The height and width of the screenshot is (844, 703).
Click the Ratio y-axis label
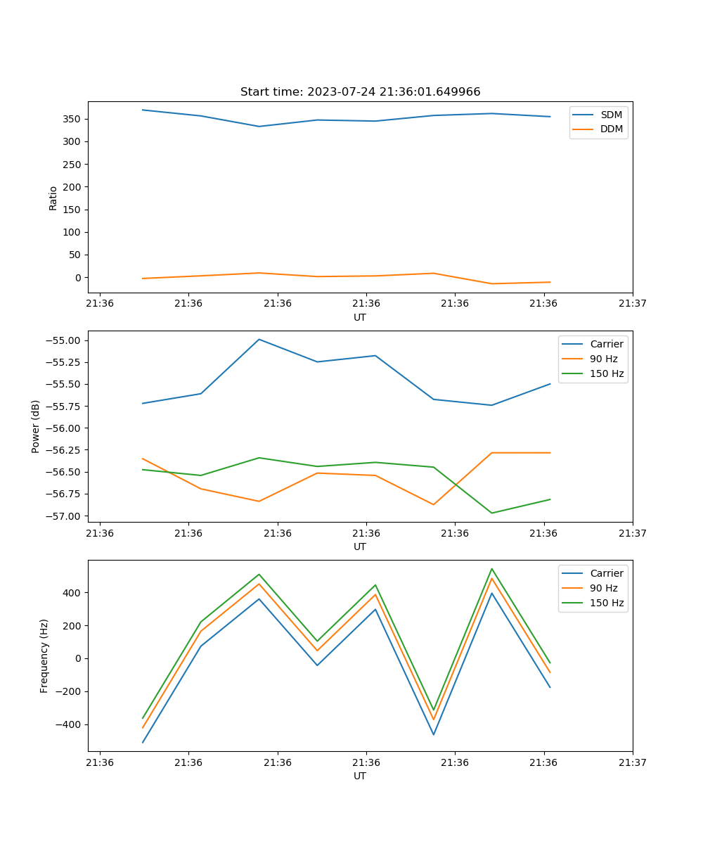click(53, 198)
